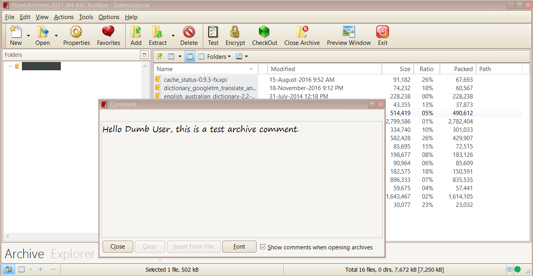Run the archive Test tool

point(213,32)
